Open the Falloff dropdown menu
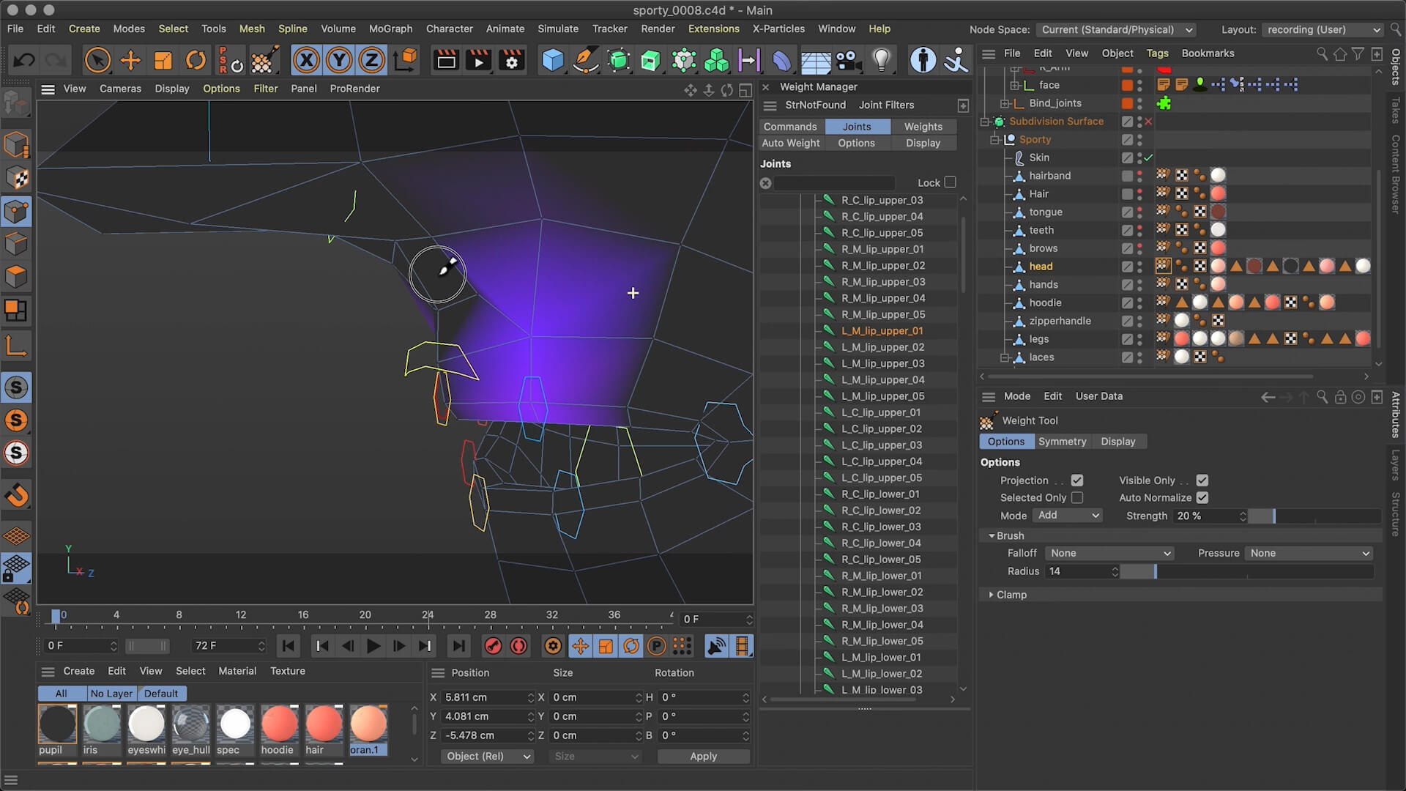Image resolution: width=1406 pixels, height=791 pixels. coord(1109,552)
